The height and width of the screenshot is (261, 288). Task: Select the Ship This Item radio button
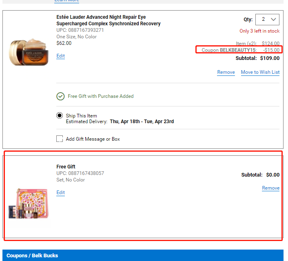[60, 115]
